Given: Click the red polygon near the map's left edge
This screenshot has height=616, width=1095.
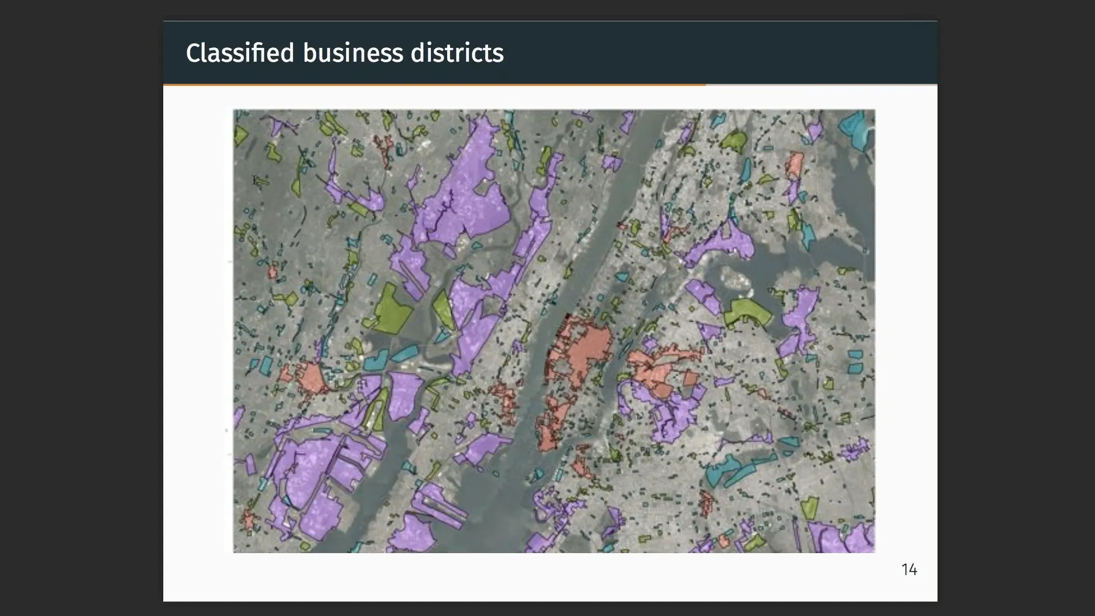Looking at the screenshot, I should [312, 377].
